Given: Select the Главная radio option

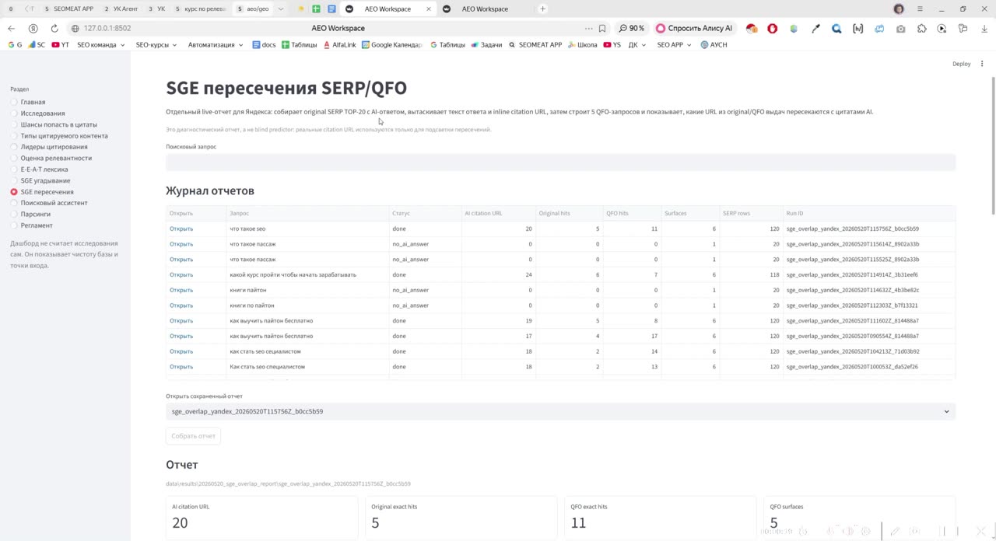Looking at the screenshot, I should (28, 102).
